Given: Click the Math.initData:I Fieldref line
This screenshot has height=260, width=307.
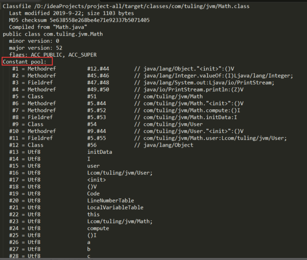Looking at the screenshot, I should 124,117.
